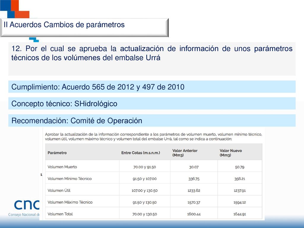Click the 'Valor Anterior (Mm3)' column header
The width and height of the screenshot is (304, 228).
pyautogui.click(x=185, y=153)
